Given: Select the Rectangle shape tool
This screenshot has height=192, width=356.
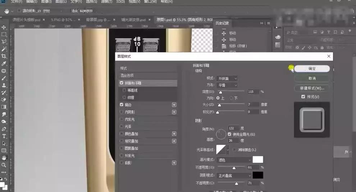Looking at the screenshot, I should tap(4, 150).
